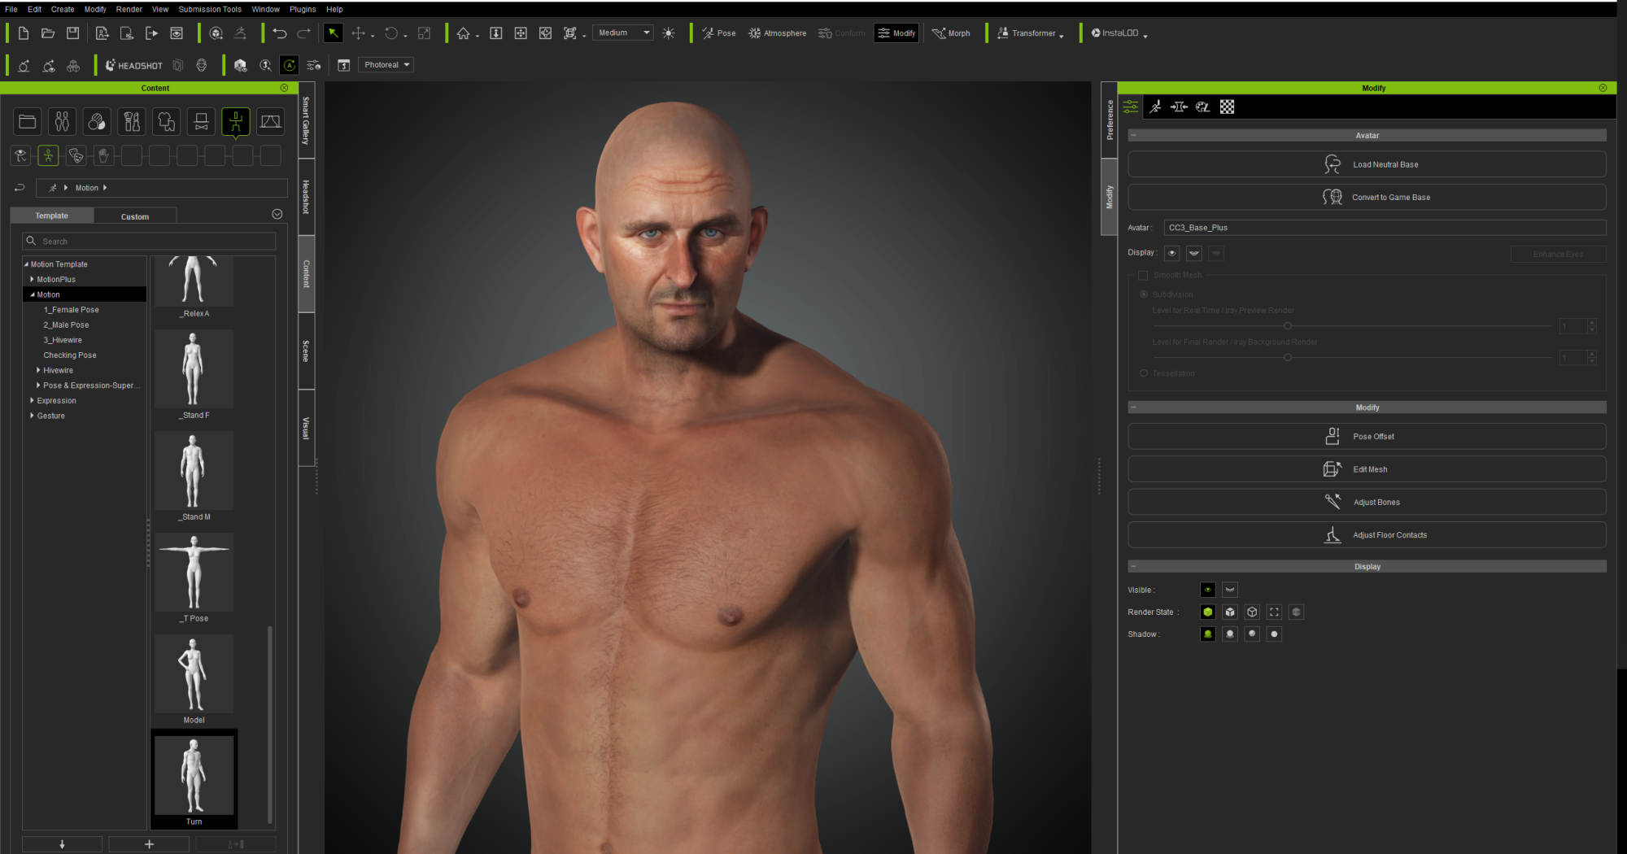Open the Actor content category
The width and height of the screenshot is (1627, 854).
tap(62, 122)
